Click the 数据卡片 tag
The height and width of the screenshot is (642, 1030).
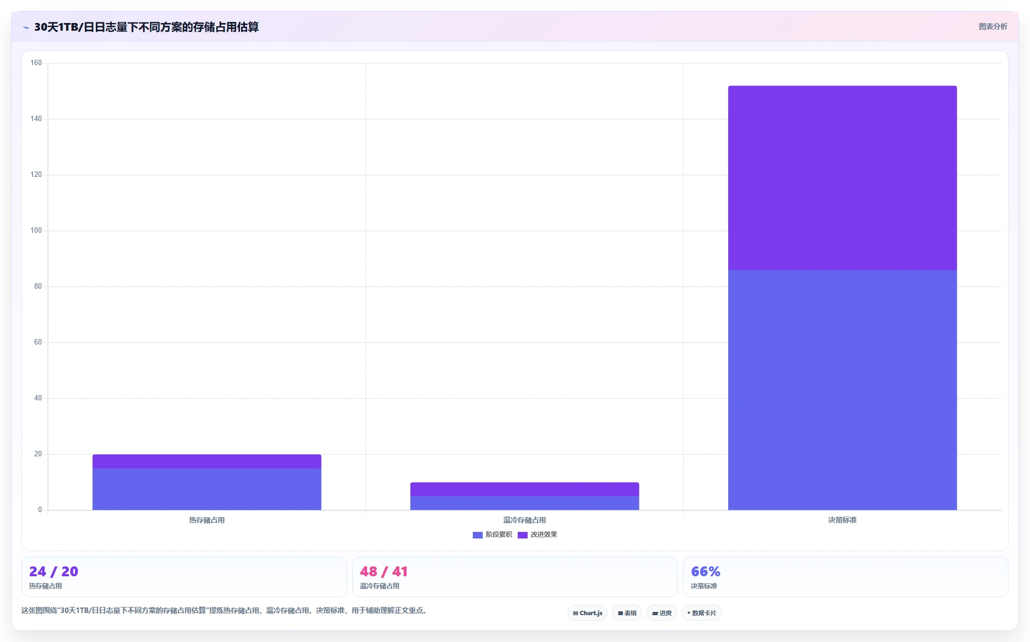pyautogui.click(x=701, y=613)
